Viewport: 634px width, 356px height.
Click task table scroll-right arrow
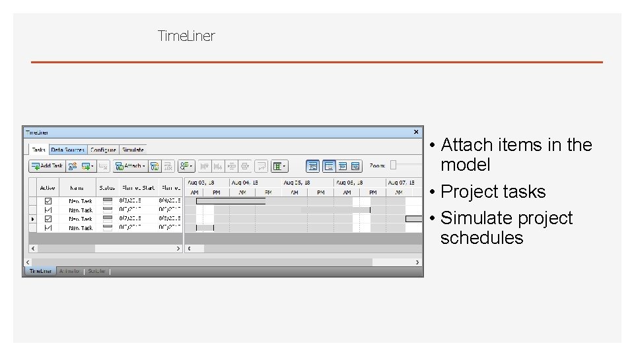(x=178, y=249)
